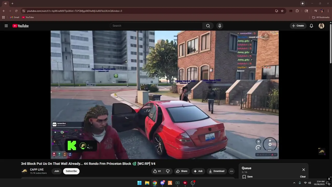Open YouTube notifications bell

(312, 26)
